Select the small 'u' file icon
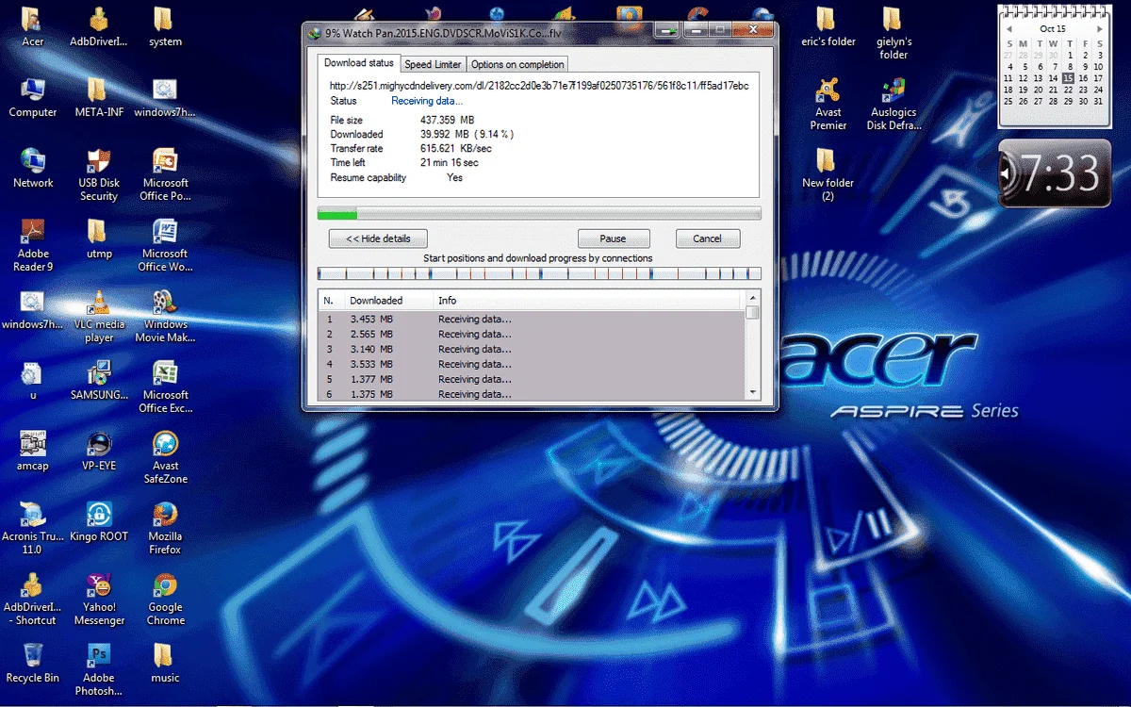Image resolution: width=1131 pixels, height=707 pixels. (32, 380)
